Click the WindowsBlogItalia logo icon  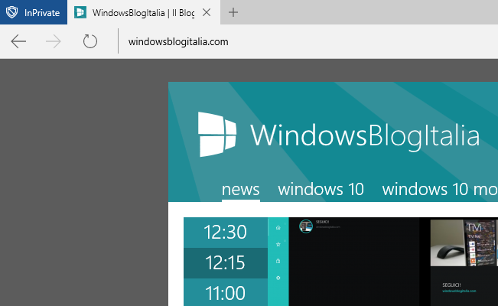click(217, 134)
